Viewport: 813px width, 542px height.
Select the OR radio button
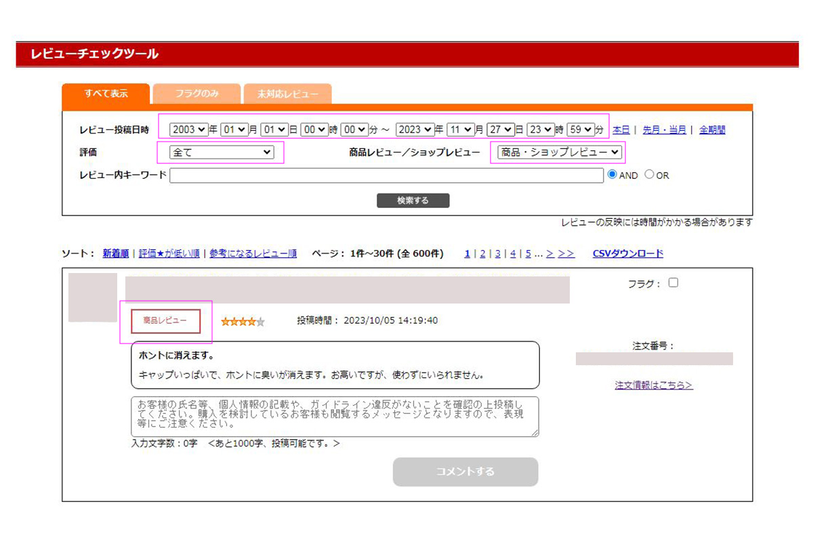[649, 174]
